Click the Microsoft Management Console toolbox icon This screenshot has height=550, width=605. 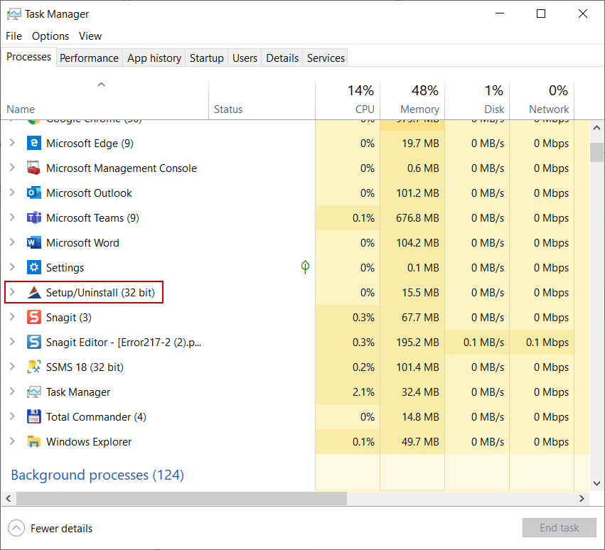[34, 168]
